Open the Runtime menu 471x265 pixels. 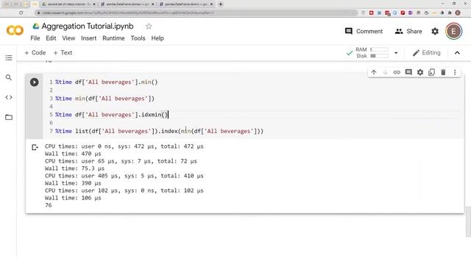[113, 38]
